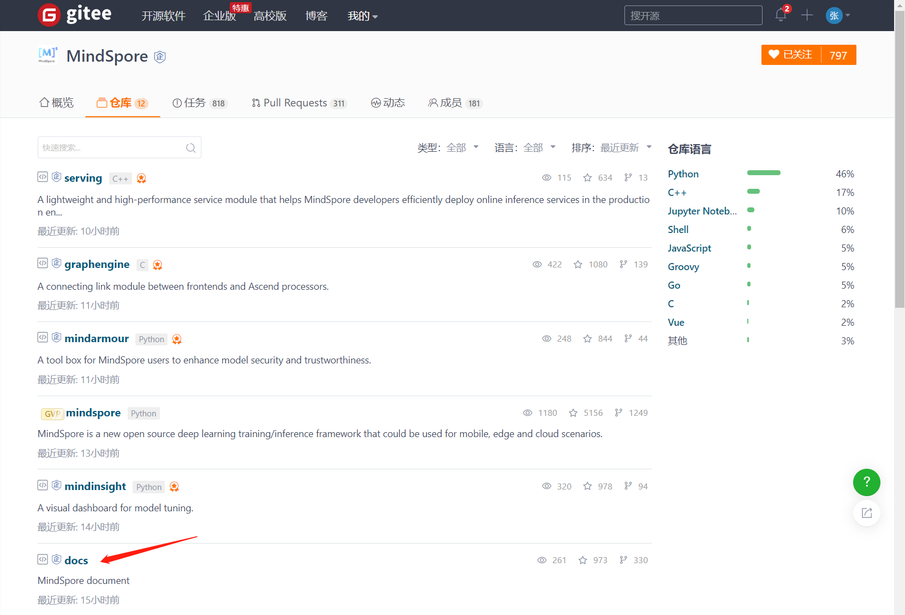The height and width of the screenshot is (615, 905).
Task: Open the 我的 dropdown menu
Action: [363, 16]
